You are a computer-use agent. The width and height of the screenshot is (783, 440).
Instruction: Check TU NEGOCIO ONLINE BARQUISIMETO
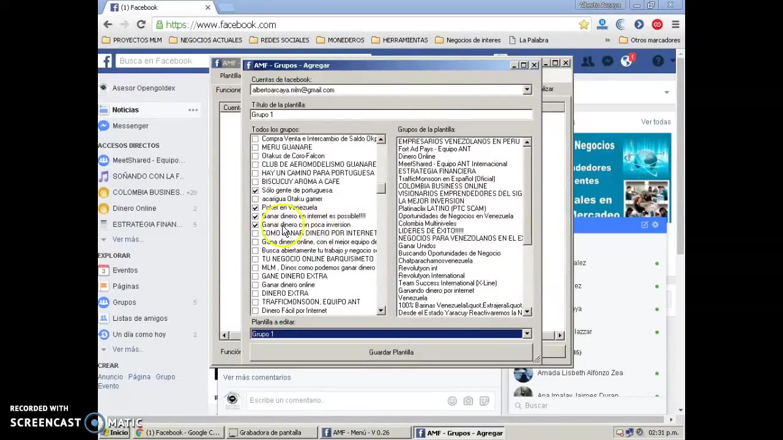click(x=255, y=259)
